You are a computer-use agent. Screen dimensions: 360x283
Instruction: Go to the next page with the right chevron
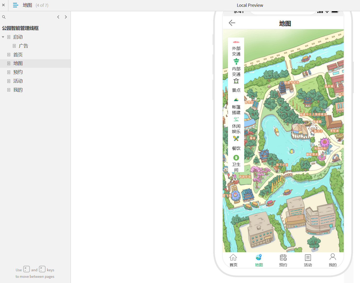pos(66,17)
